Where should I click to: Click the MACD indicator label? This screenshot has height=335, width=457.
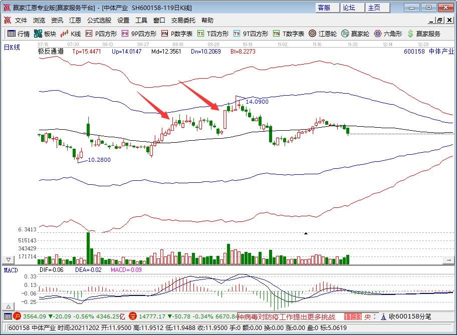pyautogui.click(x=11, y=270)
